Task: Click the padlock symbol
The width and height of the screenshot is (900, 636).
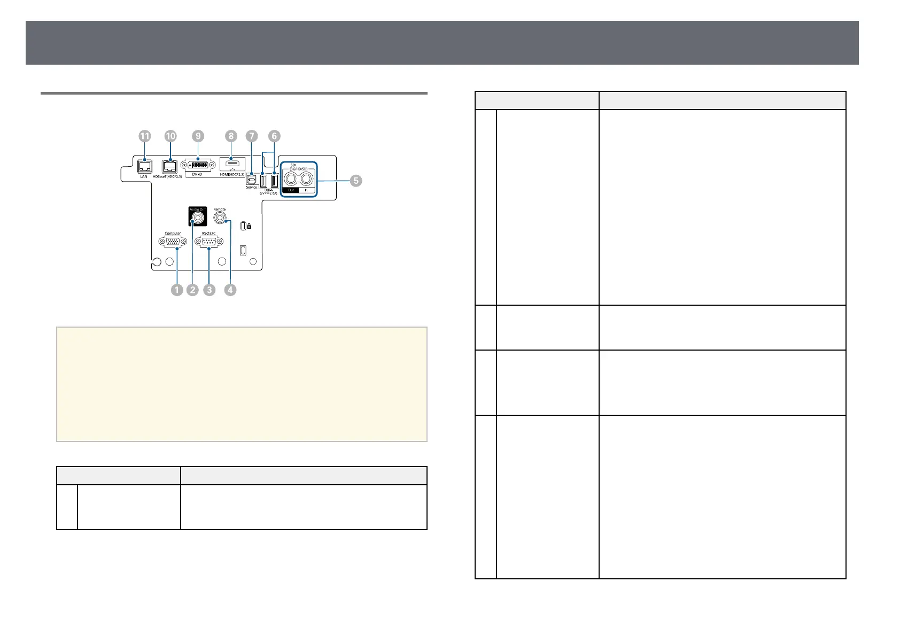Action: tap(249, 226)
